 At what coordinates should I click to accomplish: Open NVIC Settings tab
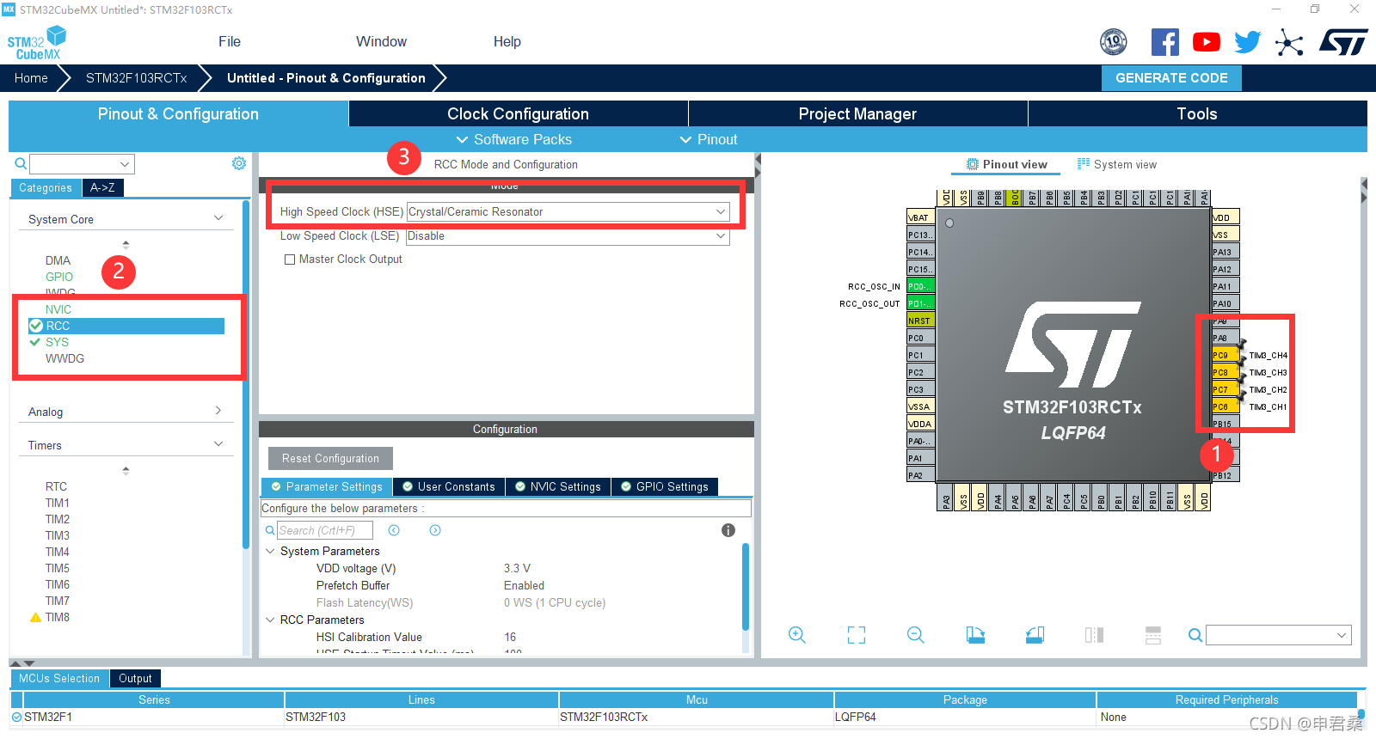[558, 487]
